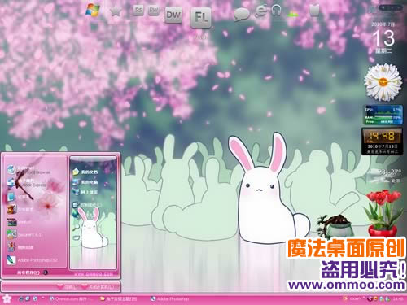Click the heart Log Off button
Viewport: 407px width, 305px height.
click(x=67, y=286)
